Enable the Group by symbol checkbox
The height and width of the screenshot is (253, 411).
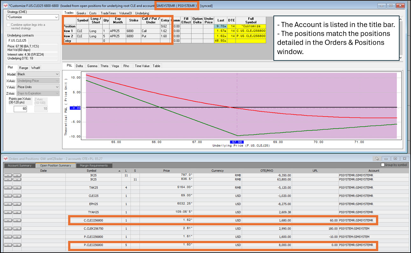(383, 165)
